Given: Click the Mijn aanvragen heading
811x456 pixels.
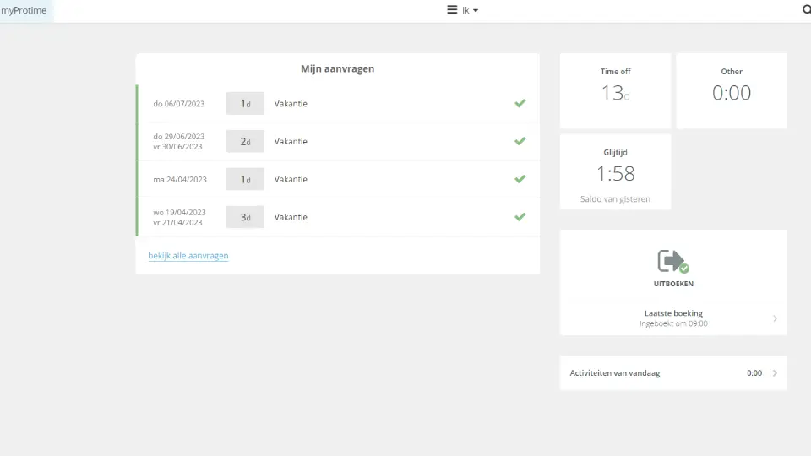Looking at the screenshot, I should [338, 68].
